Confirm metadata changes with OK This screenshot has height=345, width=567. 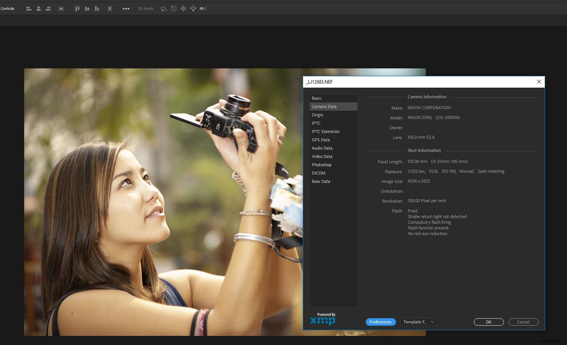click(488, 322)
